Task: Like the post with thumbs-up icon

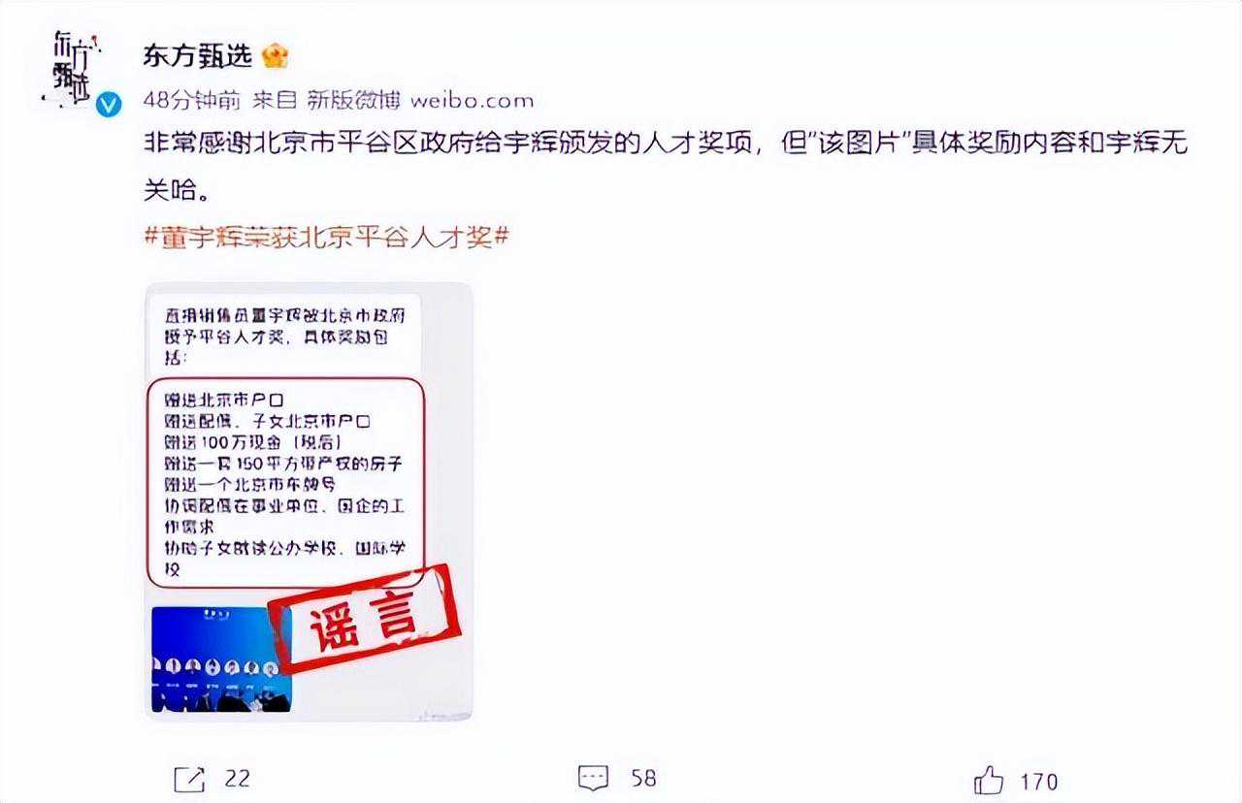Action: point(989,779)
